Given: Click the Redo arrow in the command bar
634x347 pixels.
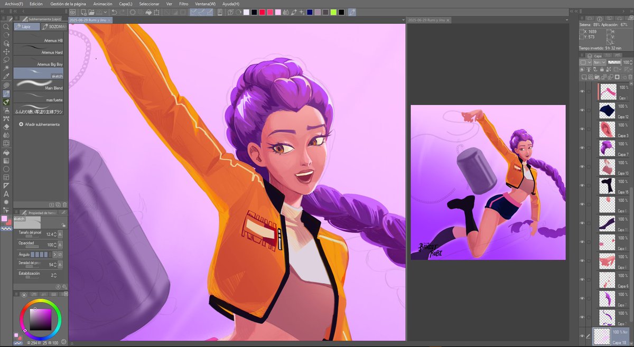Looking at the screenshot, I should point(123,12).
